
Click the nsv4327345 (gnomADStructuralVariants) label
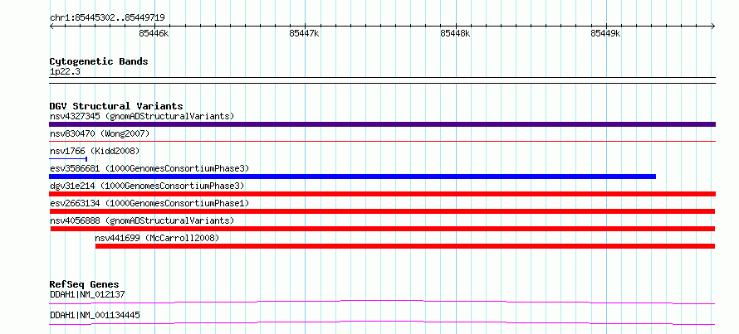[142, 116]
